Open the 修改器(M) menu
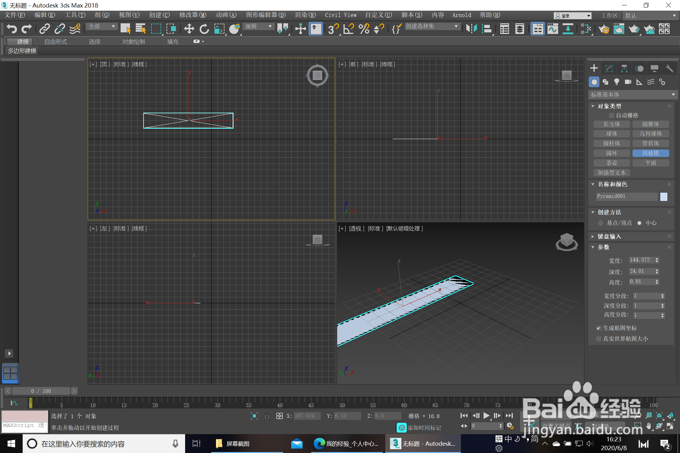This screenshot has width=680, height=453. pyautogui.click(x=193, y=15)
